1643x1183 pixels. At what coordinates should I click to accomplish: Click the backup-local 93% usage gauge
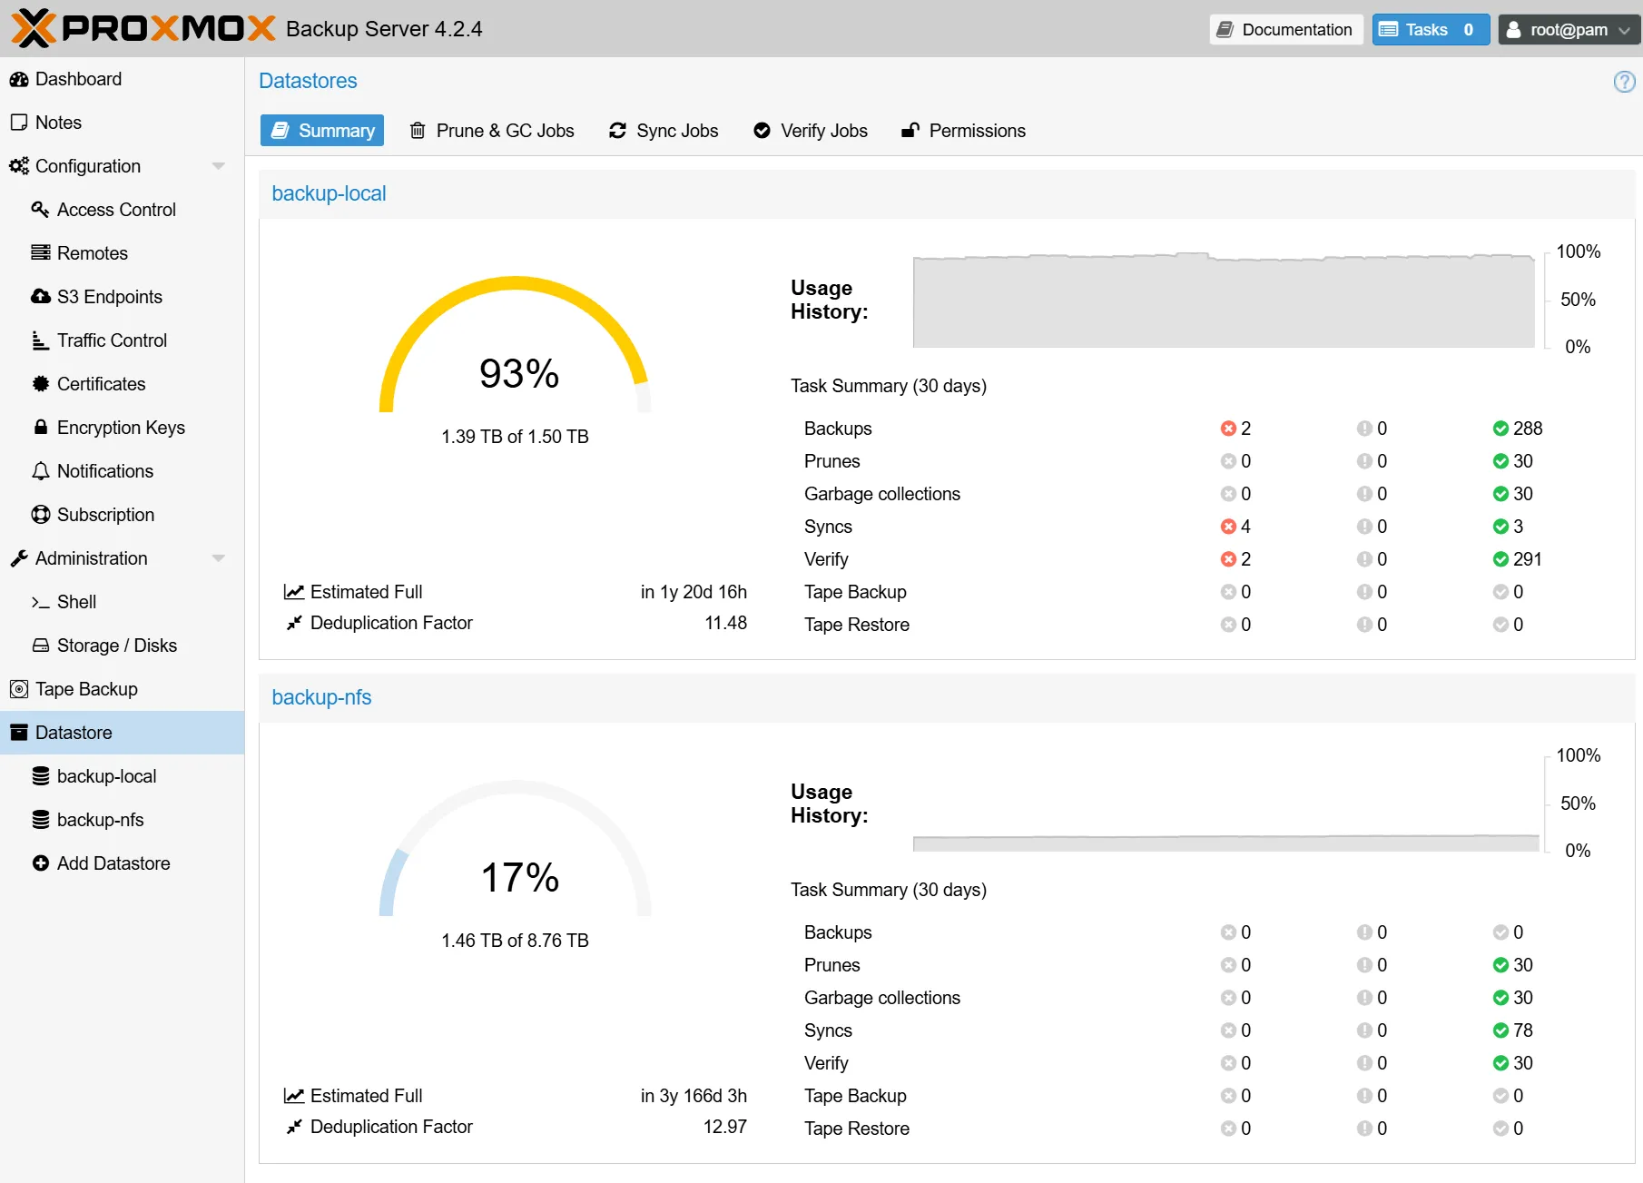click(x=516, y=345)
